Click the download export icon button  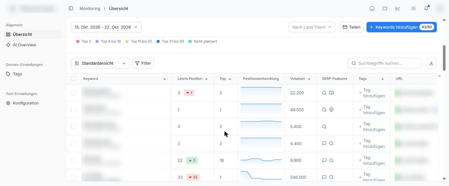click(431, 63)
